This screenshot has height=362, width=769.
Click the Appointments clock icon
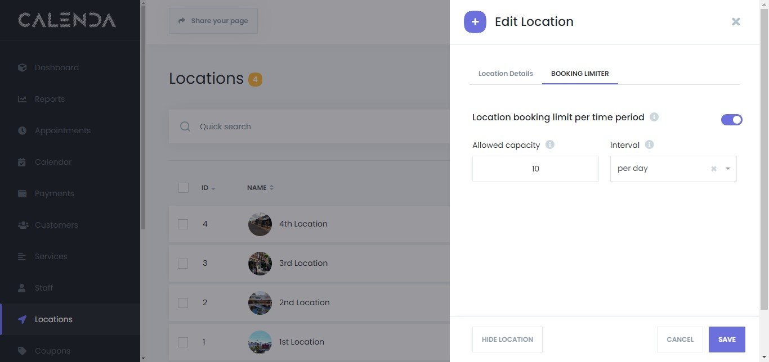click(x=22, y=130)
